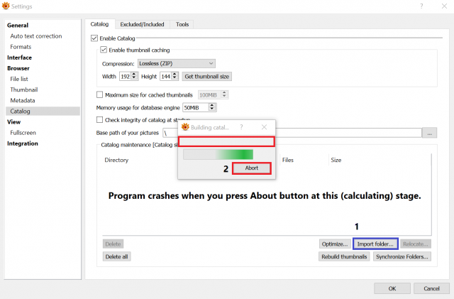Disable thumbnail caching checkbox
This screenshot has width=454, height=299.
pos(104,50)
